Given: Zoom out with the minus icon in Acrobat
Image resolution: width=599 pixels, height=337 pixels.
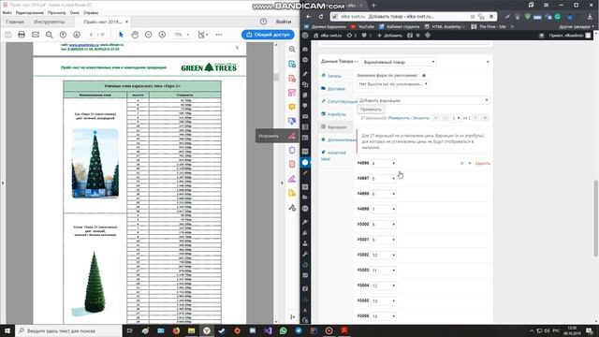Looking at the screenshot, I should point(149,35).
